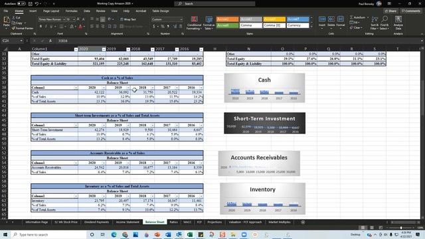
Task: Open the Formulas ribbon tab
Action: tap(71, 11)
